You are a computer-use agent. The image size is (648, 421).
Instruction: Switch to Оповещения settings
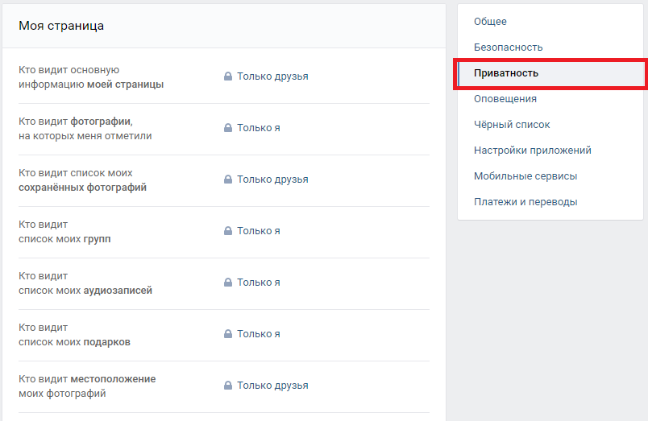pos(505,99)
